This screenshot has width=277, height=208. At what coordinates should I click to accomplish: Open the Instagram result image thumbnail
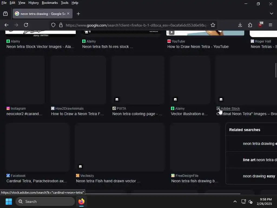pyautogui.click(x=25, y=80)
